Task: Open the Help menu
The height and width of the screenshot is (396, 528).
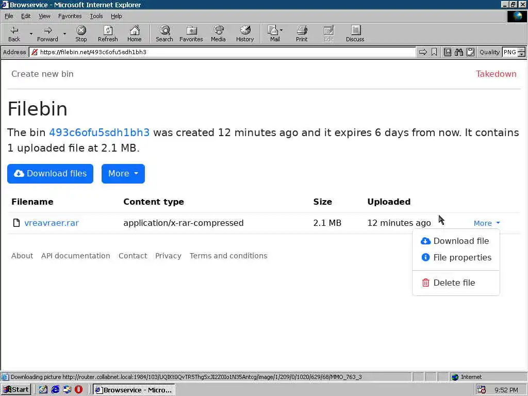Action: point(116,16)
